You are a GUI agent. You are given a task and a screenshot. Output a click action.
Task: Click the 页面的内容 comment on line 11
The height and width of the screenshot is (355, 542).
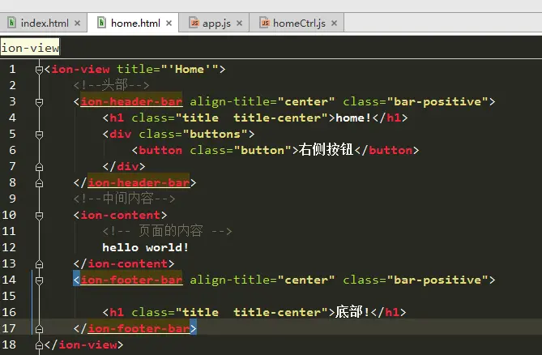tap(167, 231)
